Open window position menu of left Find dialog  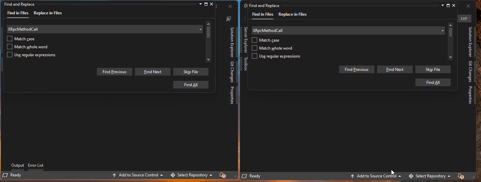[200, 4]
